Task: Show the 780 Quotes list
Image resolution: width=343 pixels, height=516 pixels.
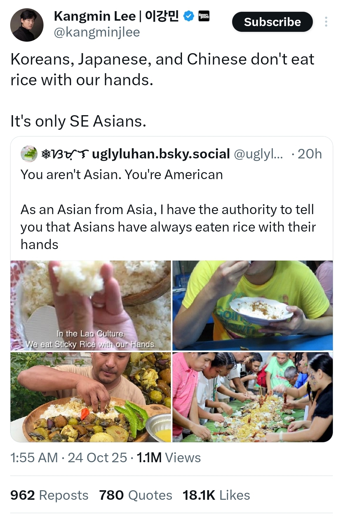Action: point(136,495)
